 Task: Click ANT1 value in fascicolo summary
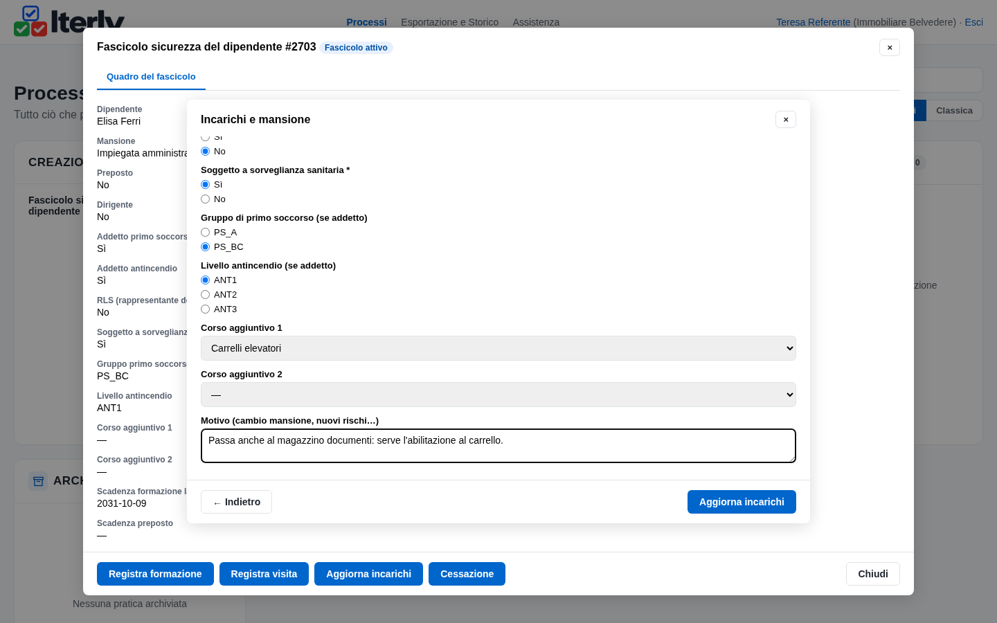[x=109, y=408]
